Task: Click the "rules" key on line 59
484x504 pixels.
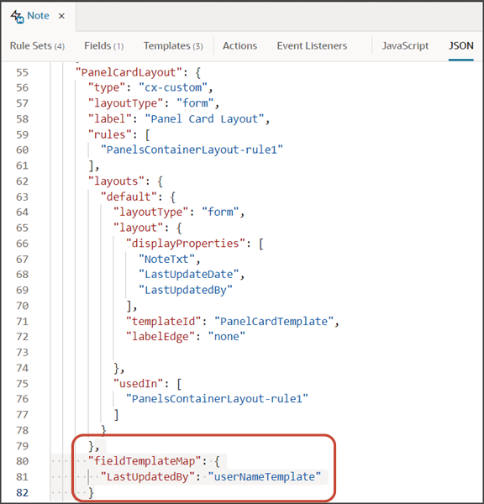Action: (110, 134)
